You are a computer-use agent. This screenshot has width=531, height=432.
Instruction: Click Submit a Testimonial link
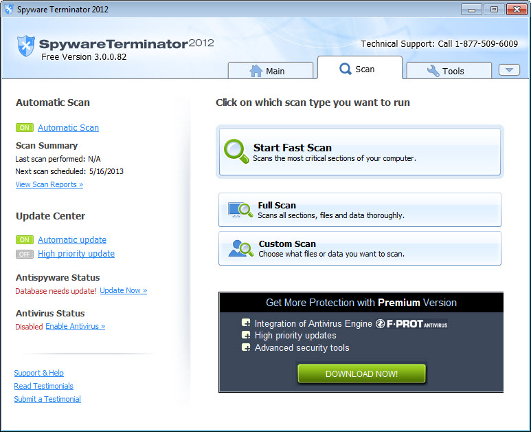point(47,399)
